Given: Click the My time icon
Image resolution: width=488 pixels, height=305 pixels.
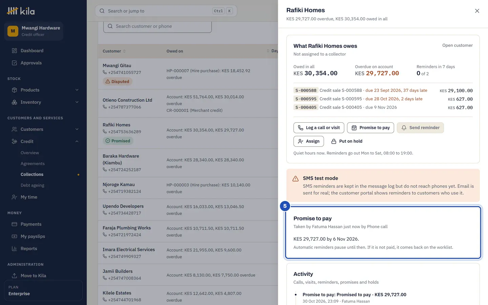Looking at the screenshot, I should tap(14, 197).
